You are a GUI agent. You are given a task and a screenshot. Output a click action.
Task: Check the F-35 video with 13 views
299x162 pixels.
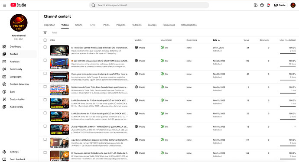(x=45, y=100)
